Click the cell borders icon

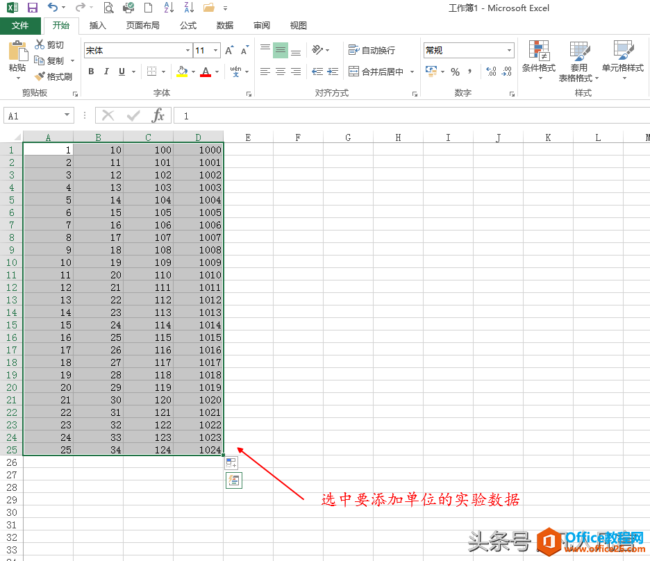click(x=151, y=72)
